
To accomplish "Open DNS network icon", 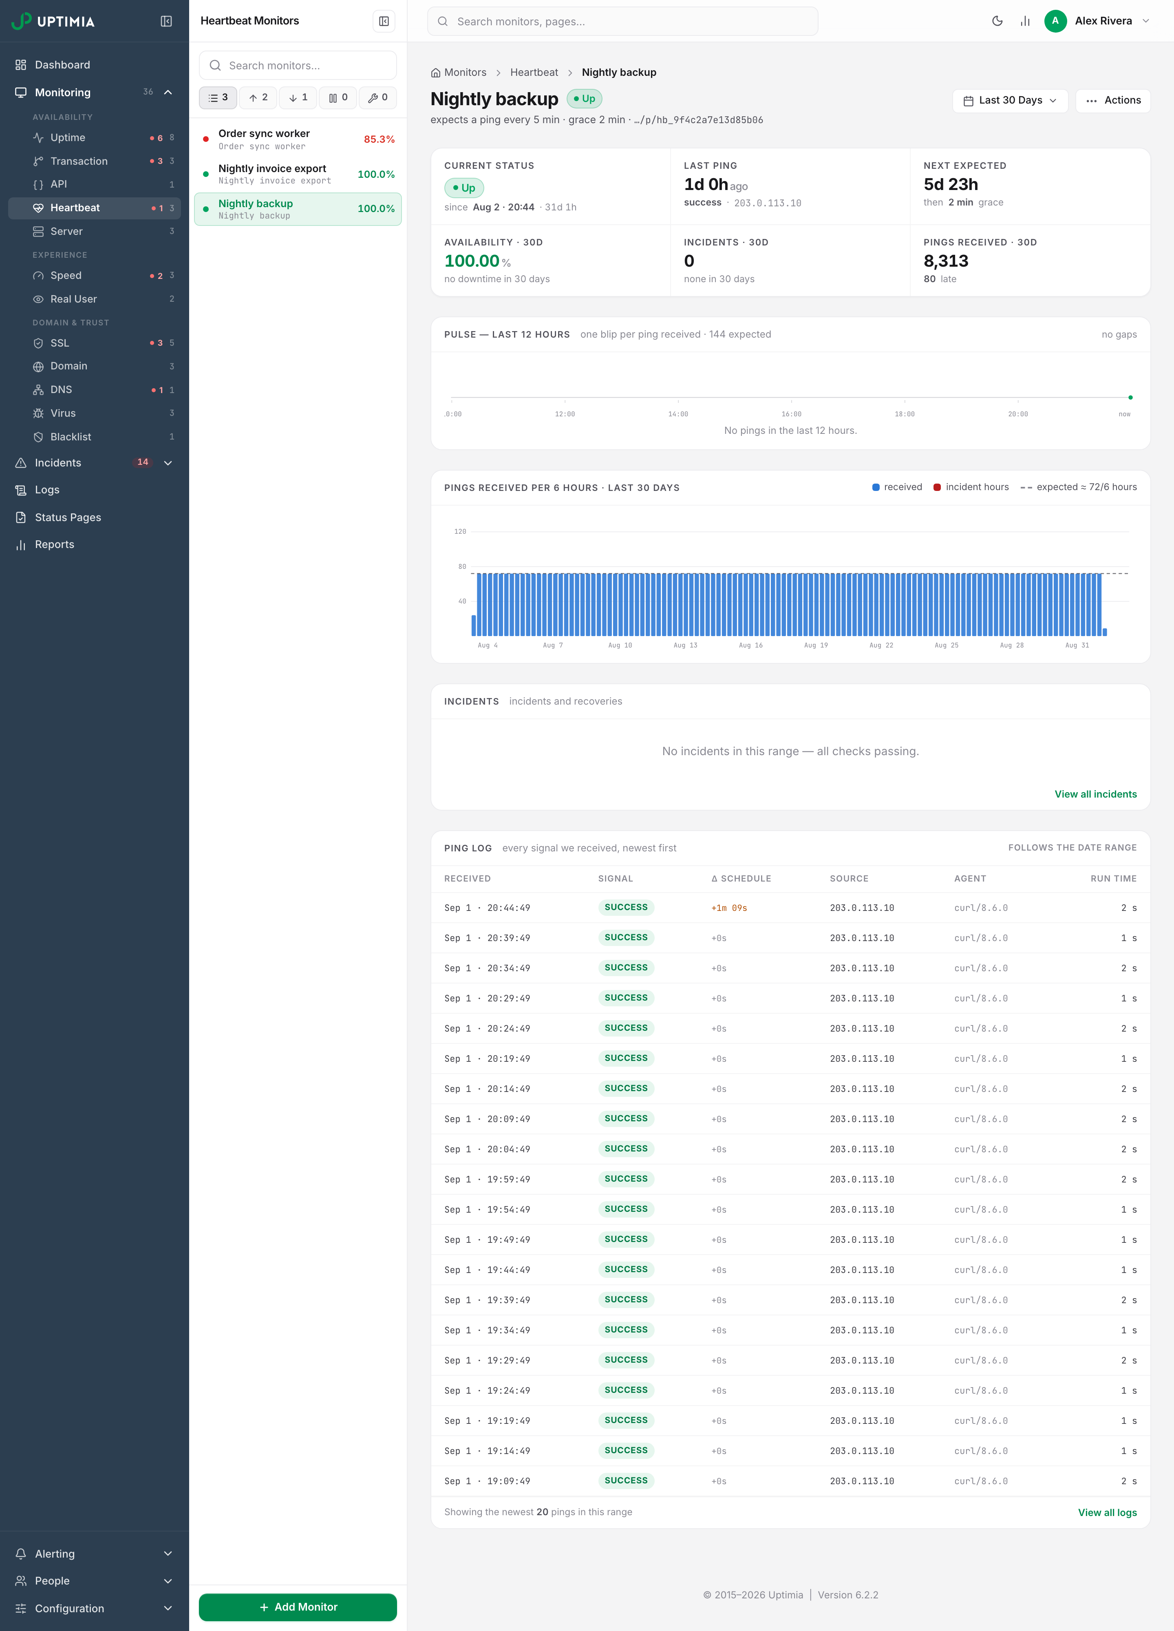I will [x=38, y=390].
